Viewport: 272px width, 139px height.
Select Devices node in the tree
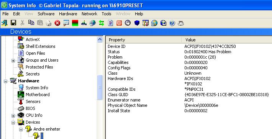tap(33, 122)
